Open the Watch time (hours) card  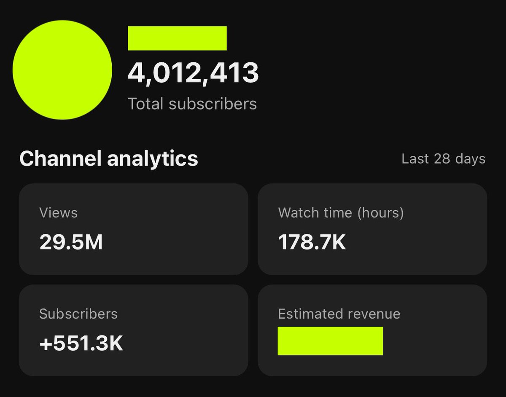pos(372,229)
